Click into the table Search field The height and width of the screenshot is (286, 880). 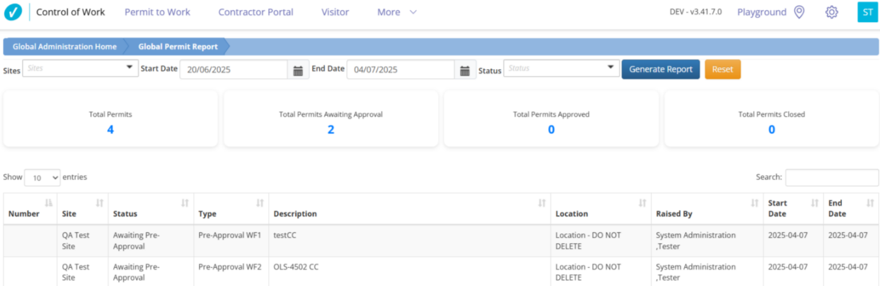pyautogui.click(x=832, y=177)
